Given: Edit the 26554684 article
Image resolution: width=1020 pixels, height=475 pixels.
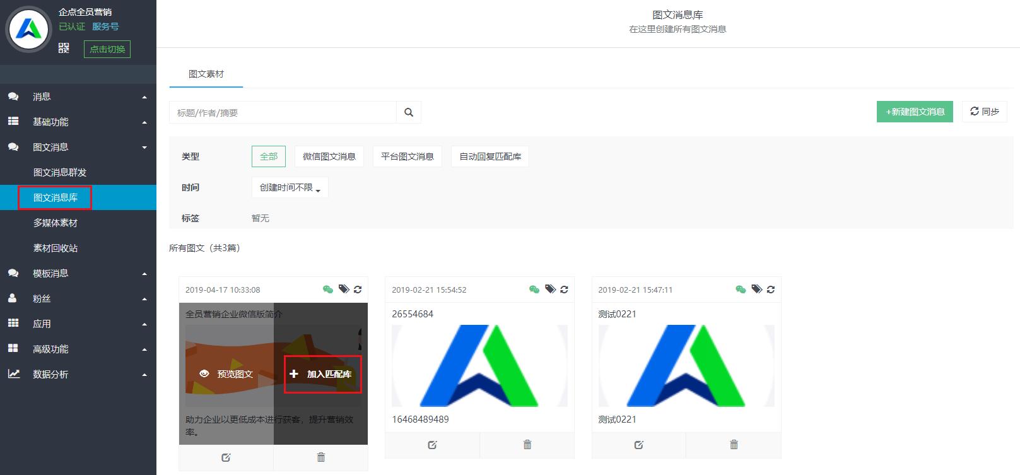Looking at the screenshot, I should (432, 445).
